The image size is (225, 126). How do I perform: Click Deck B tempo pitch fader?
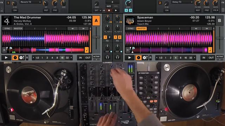pos(220,38)
